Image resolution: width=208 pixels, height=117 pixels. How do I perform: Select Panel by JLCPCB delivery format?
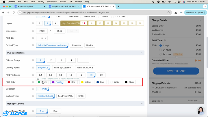point(85,68)
